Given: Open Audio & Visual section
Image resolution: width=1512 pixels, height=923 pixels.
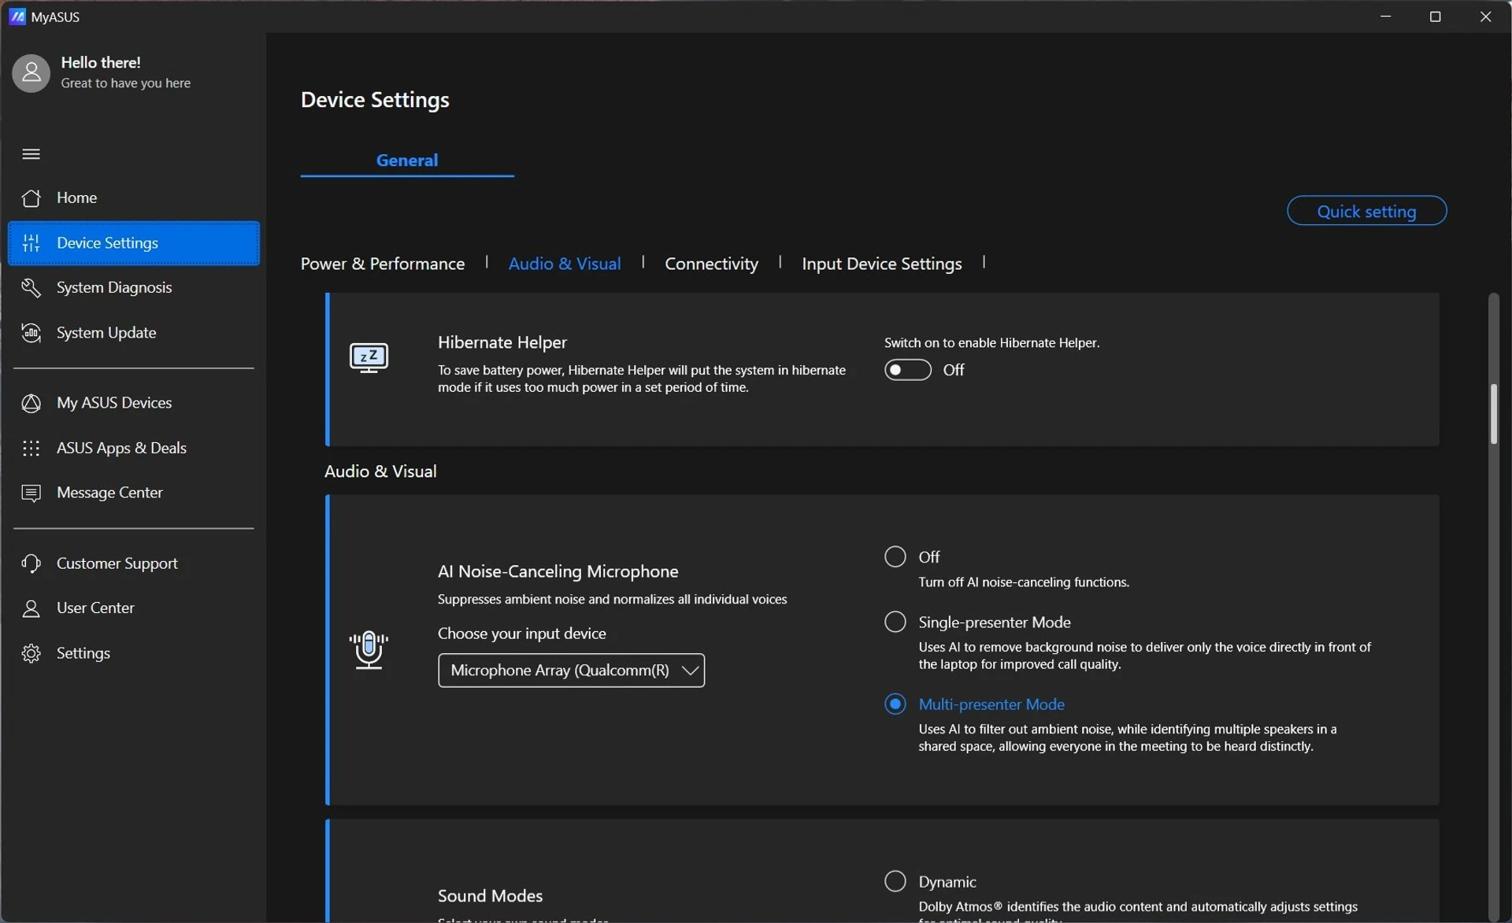Looking at the screenshot, I should [565, 264].
